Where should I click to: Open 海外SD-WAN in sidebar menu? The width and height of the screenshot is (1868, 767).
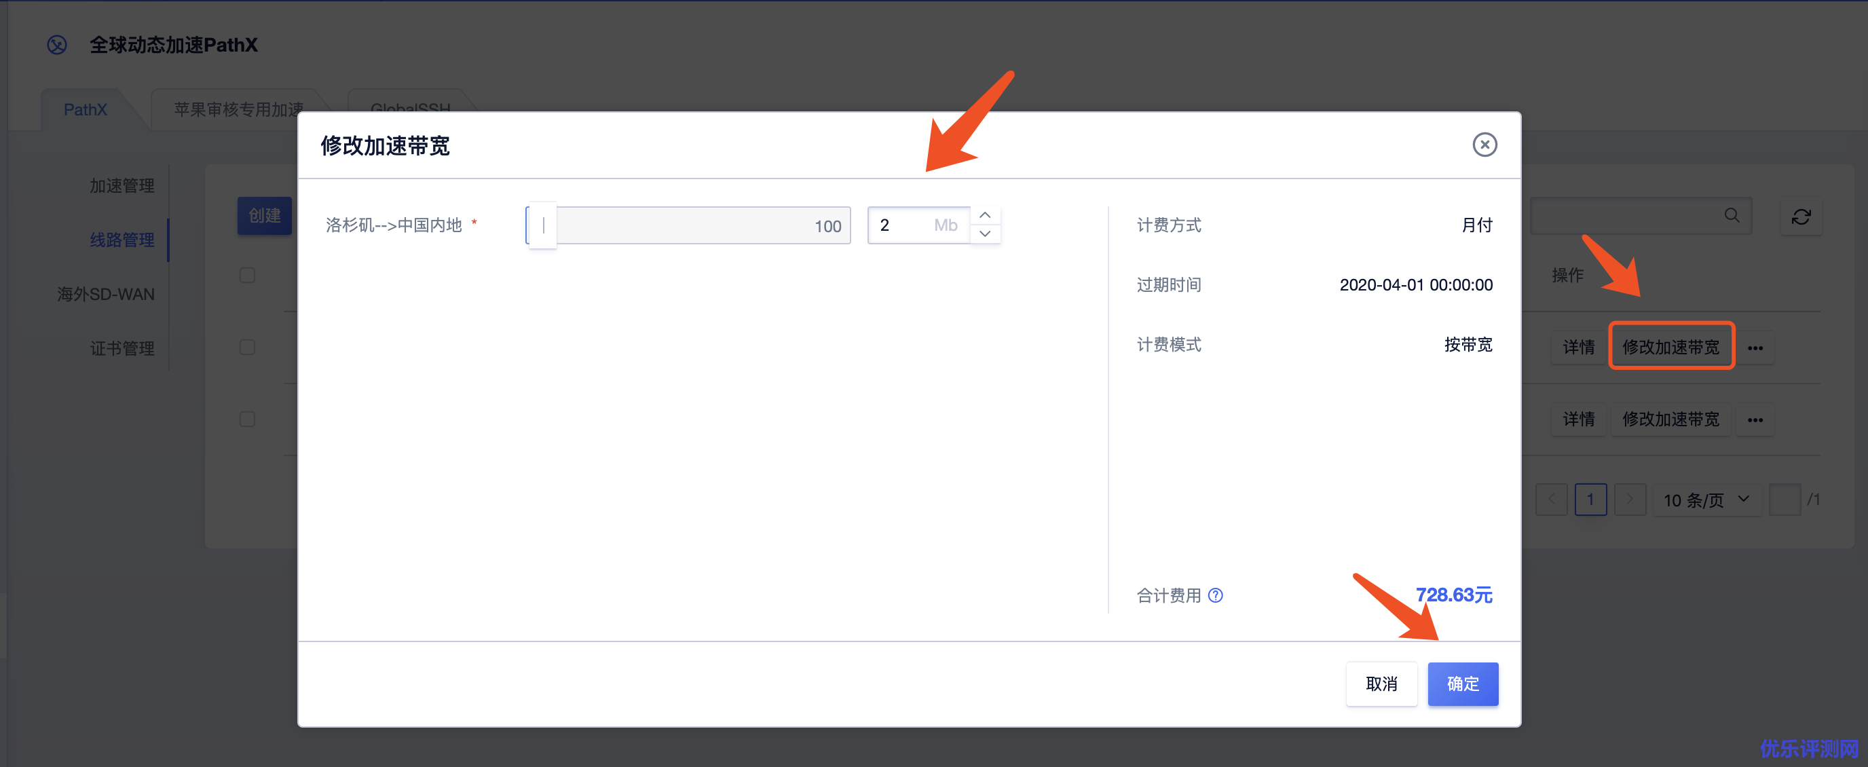click(106, 295)
